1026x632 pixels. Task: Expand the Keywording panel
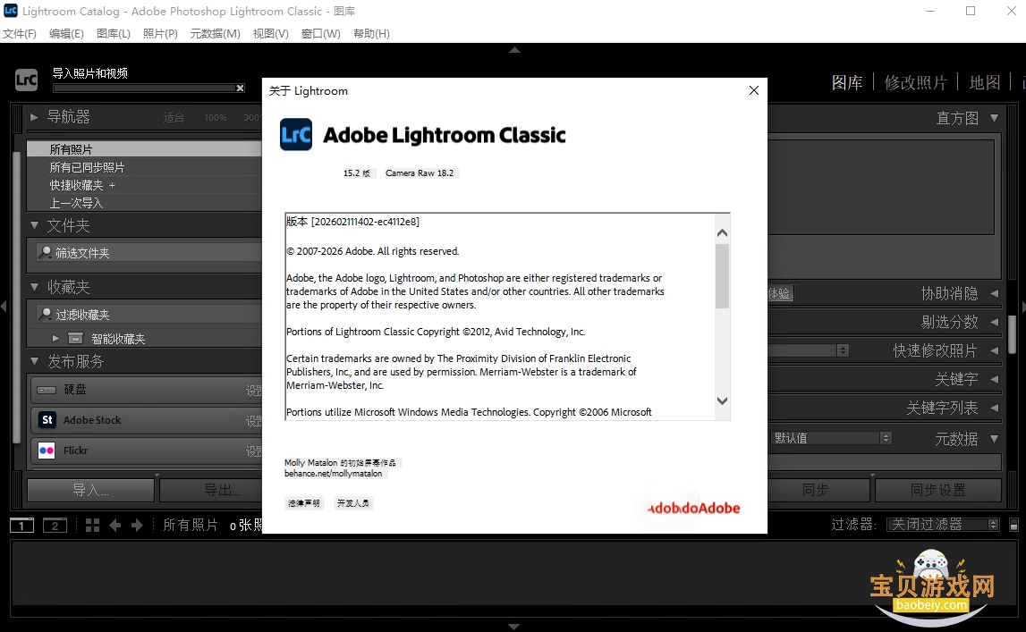click(x=994, y=379)
